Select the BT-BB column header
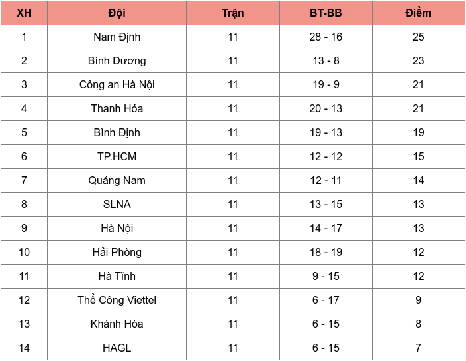466x361 pixels. tap(326, 13)
